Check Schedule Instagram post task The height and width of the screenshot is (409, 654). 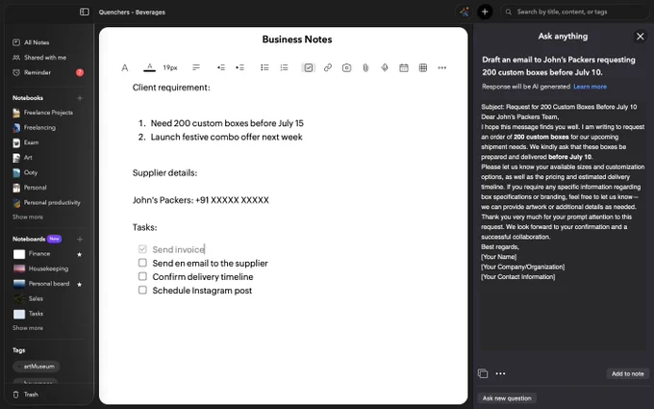point(142,290)
